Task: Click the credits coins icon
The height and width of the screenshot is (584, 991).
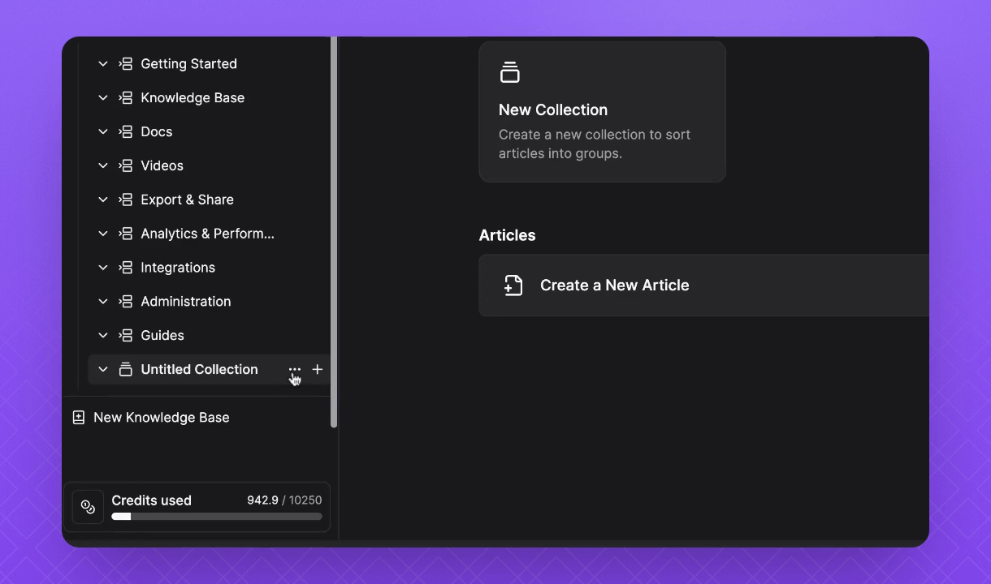Action: click(x=88, y=507)
